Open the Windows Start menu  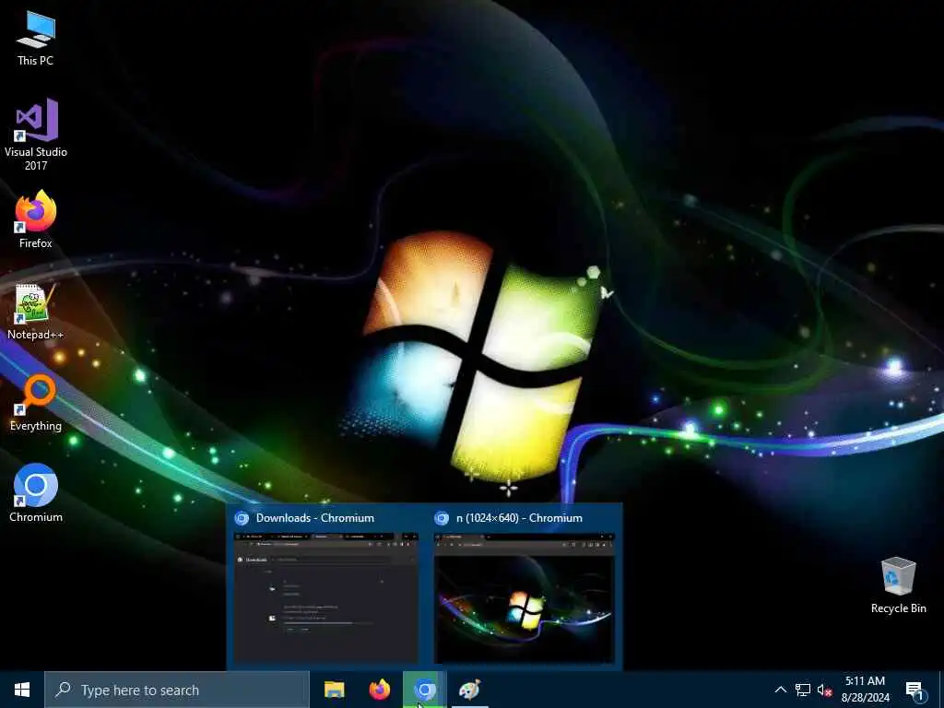point(22,690)
